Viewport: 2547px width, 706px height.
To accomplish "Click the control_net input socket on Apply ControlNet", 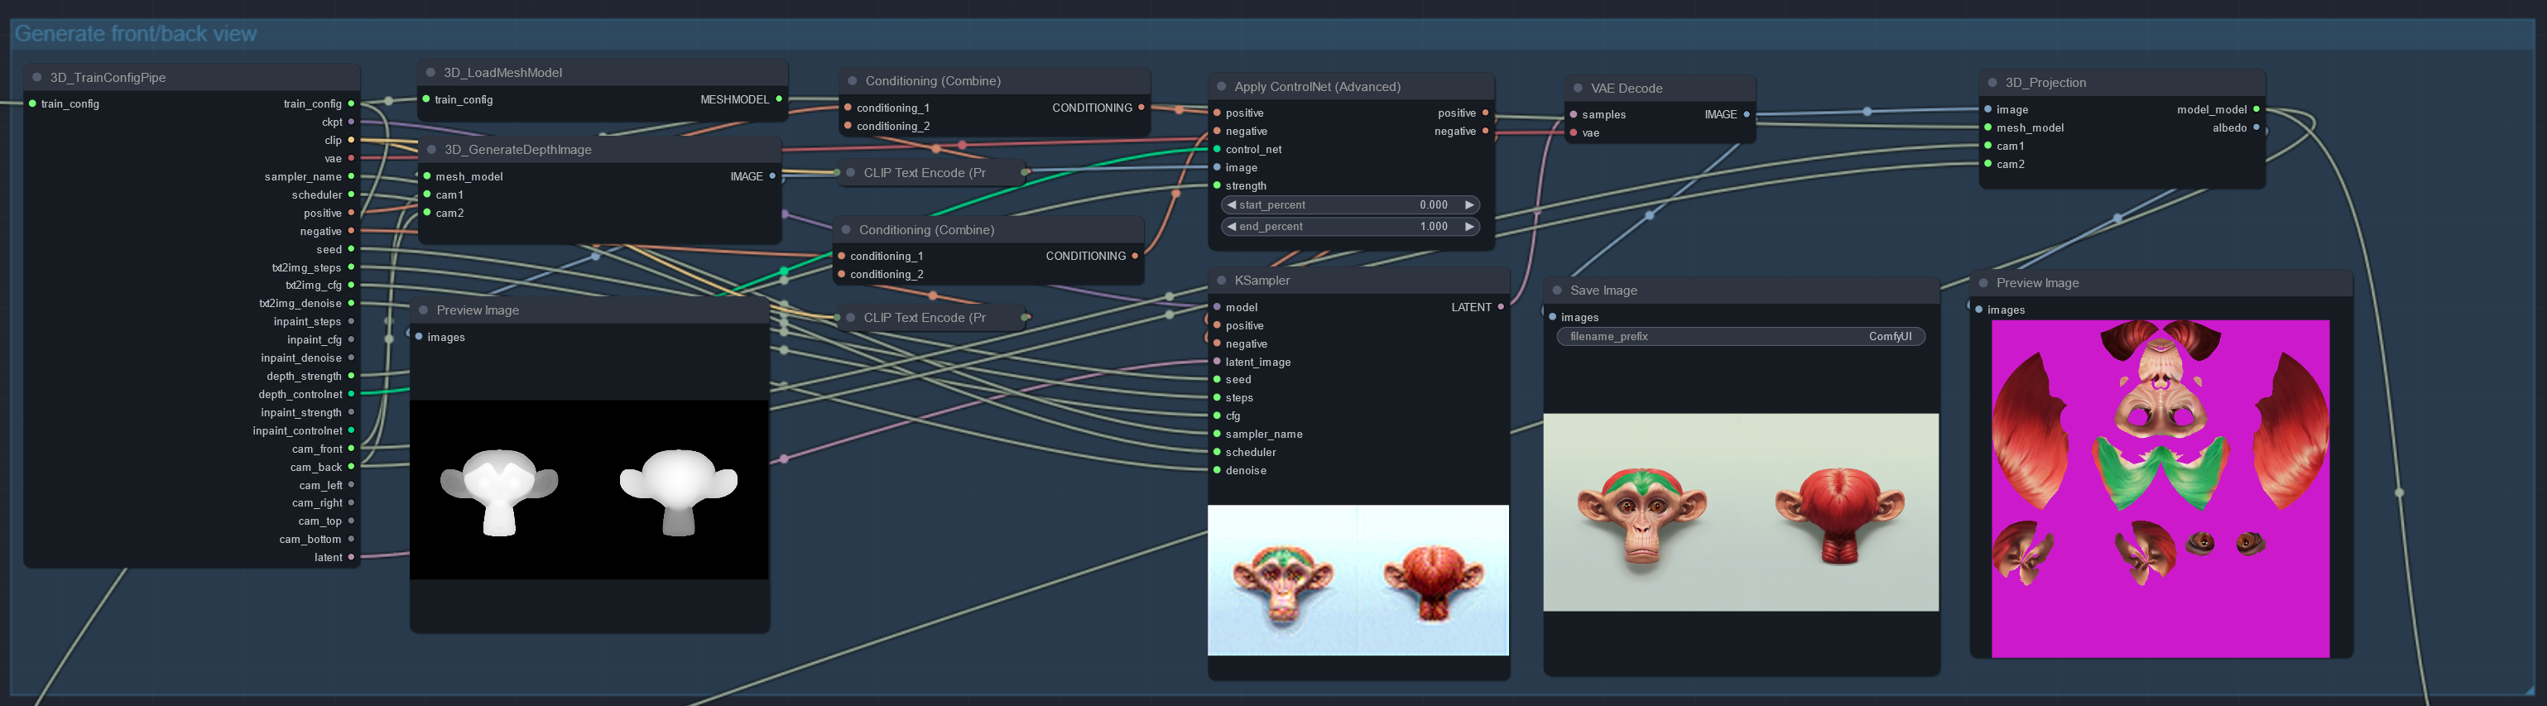I will pos(1217,149).
